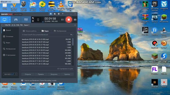This screenshot has height=95, width=170.
Task: Open 360 Total Security desktop icon
Action: (x=42, y=6)
